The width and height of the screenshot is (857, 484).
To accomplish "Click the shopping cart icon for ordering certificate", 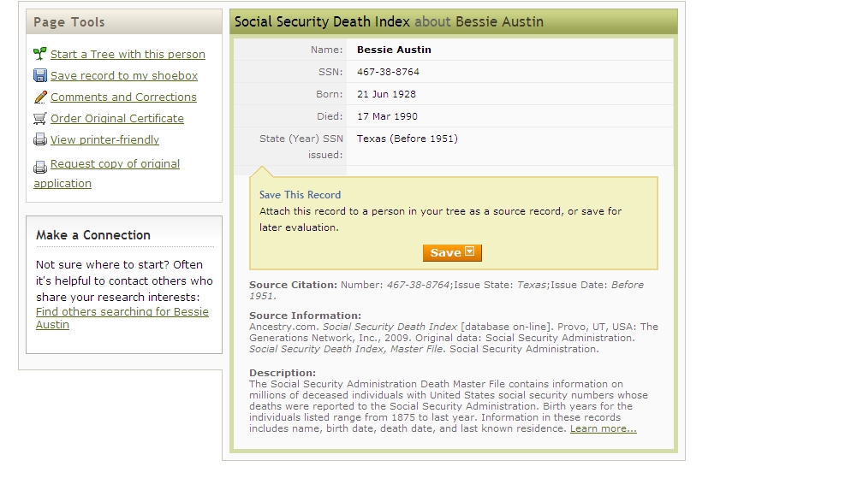I will [39, 119].
